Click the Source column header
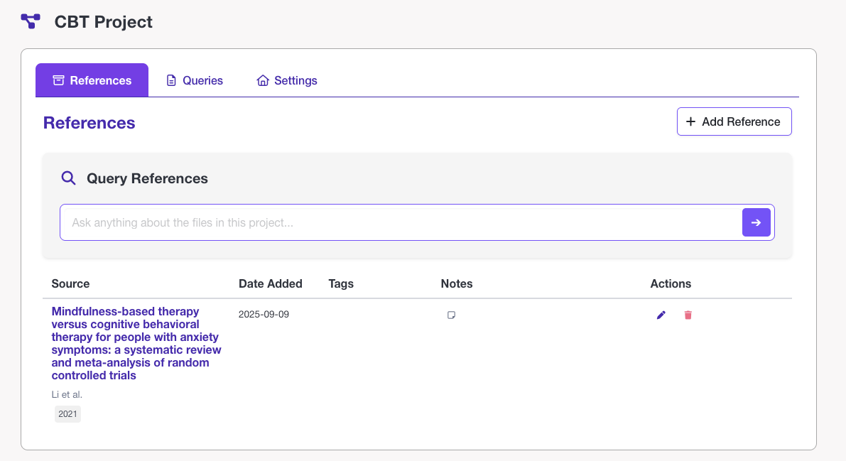 point(70,283)
